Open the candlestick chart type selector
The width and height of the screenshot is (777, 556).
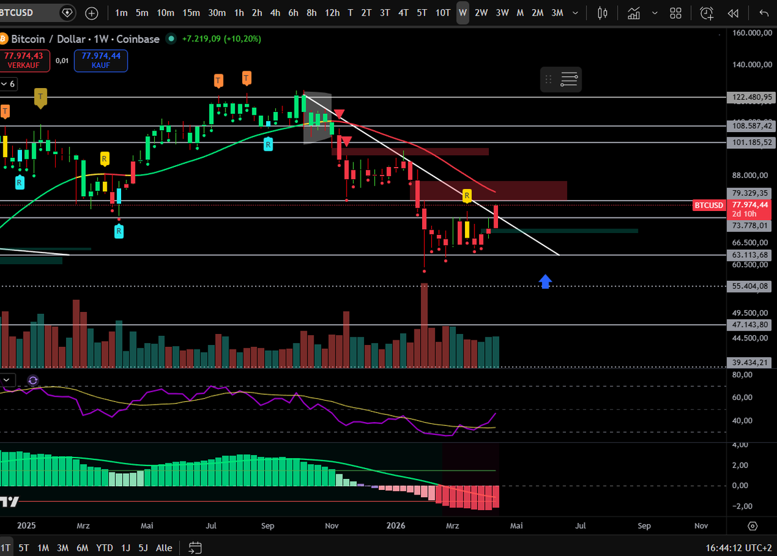coord(603,13)
